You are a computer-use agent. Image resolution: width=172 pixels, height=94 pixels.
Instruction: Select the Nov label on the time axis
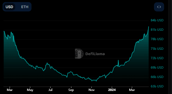coord(91,90)
